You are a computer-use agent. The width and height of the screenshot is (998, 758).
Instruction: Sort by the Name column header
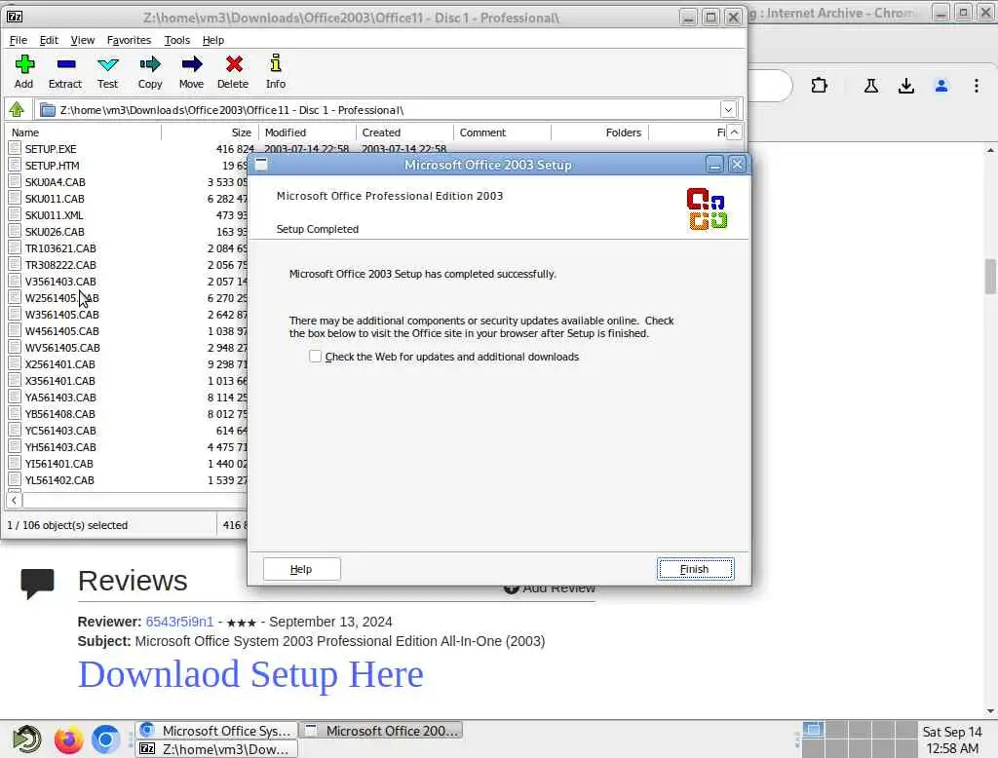click(x=84, y=133)
